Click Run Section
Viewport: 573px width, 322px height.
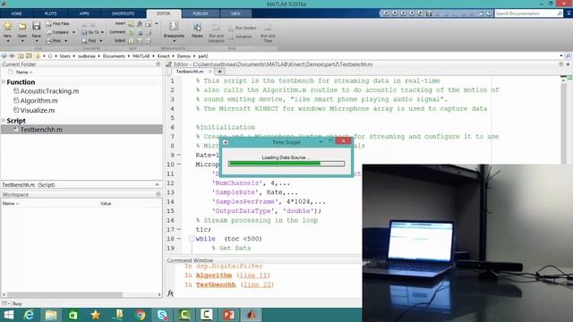coord(243,28)
